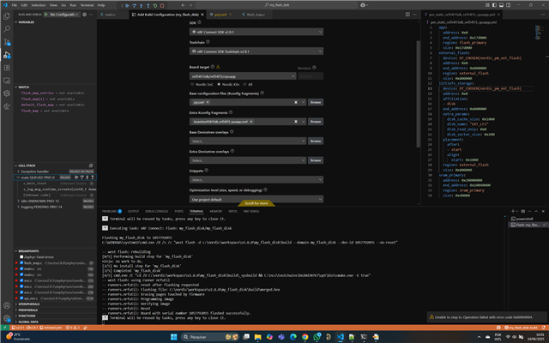Toggle the bottom panel layout icon
The image size is (549, 343).
click(x=501, y=5)
